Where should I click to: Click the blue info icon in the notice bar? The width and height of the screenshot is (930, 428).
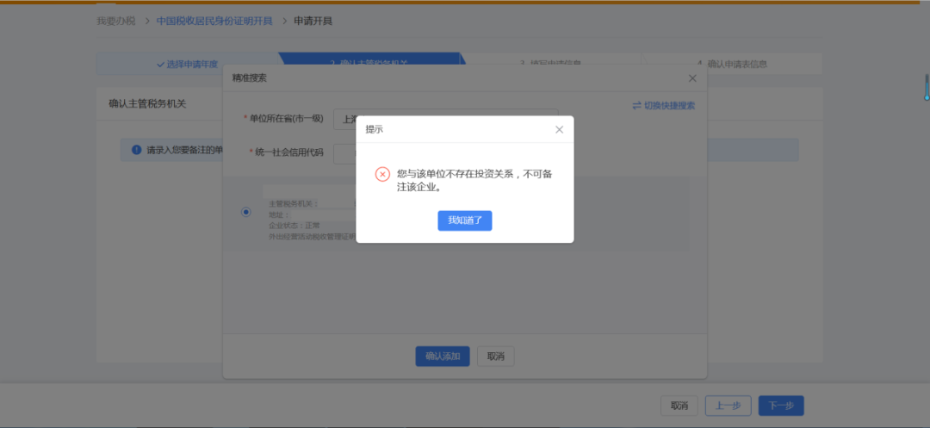click(136, 150)
